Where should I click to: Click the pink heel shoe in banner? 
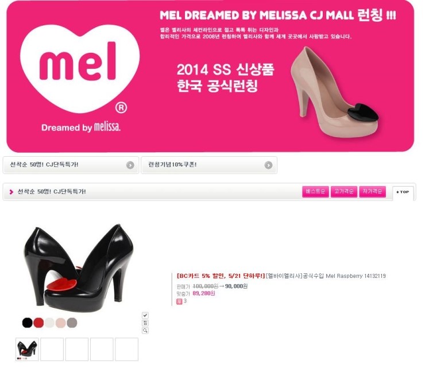pos(334,92)
